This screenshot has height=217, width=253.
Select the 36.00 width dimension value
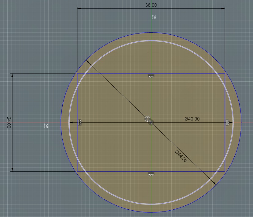[151, 5]
